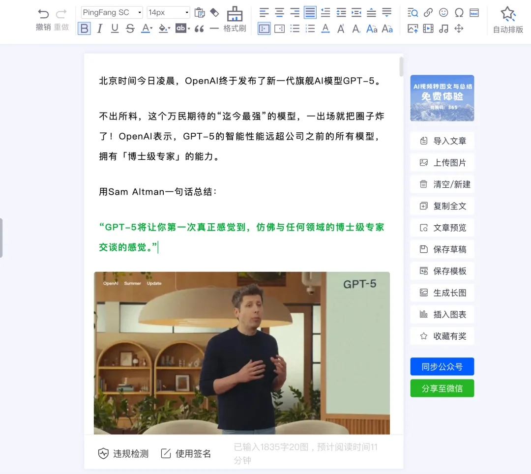Screen dimensions: 531x474
Task: Apply superscript formatting
Action: click(x=341, y=29)
